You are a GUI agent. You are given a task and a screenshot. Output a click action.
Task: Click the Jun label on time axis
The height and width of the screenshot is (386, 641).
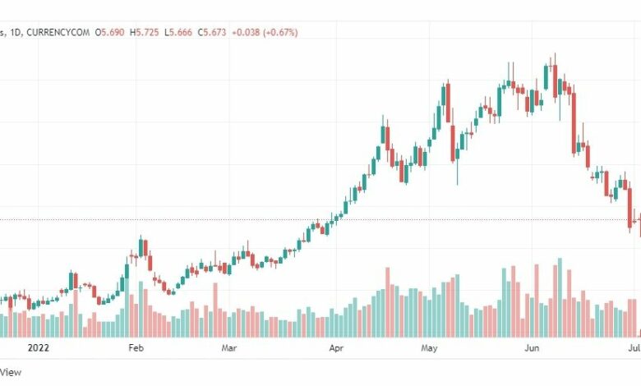(x=532, y=348)
